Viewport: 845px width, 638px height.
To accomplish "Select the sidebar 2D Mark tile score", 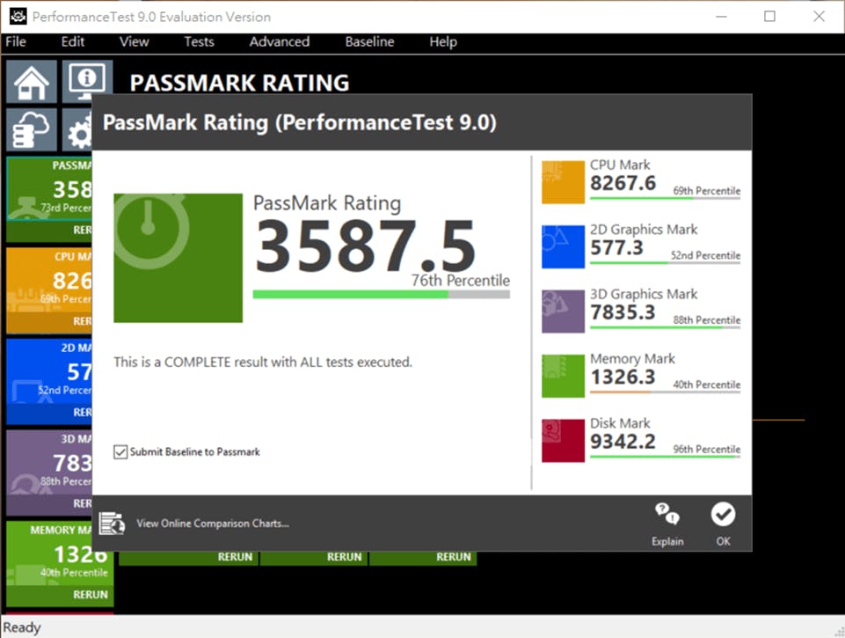I will pyautogui.click(x=79, y=371).
